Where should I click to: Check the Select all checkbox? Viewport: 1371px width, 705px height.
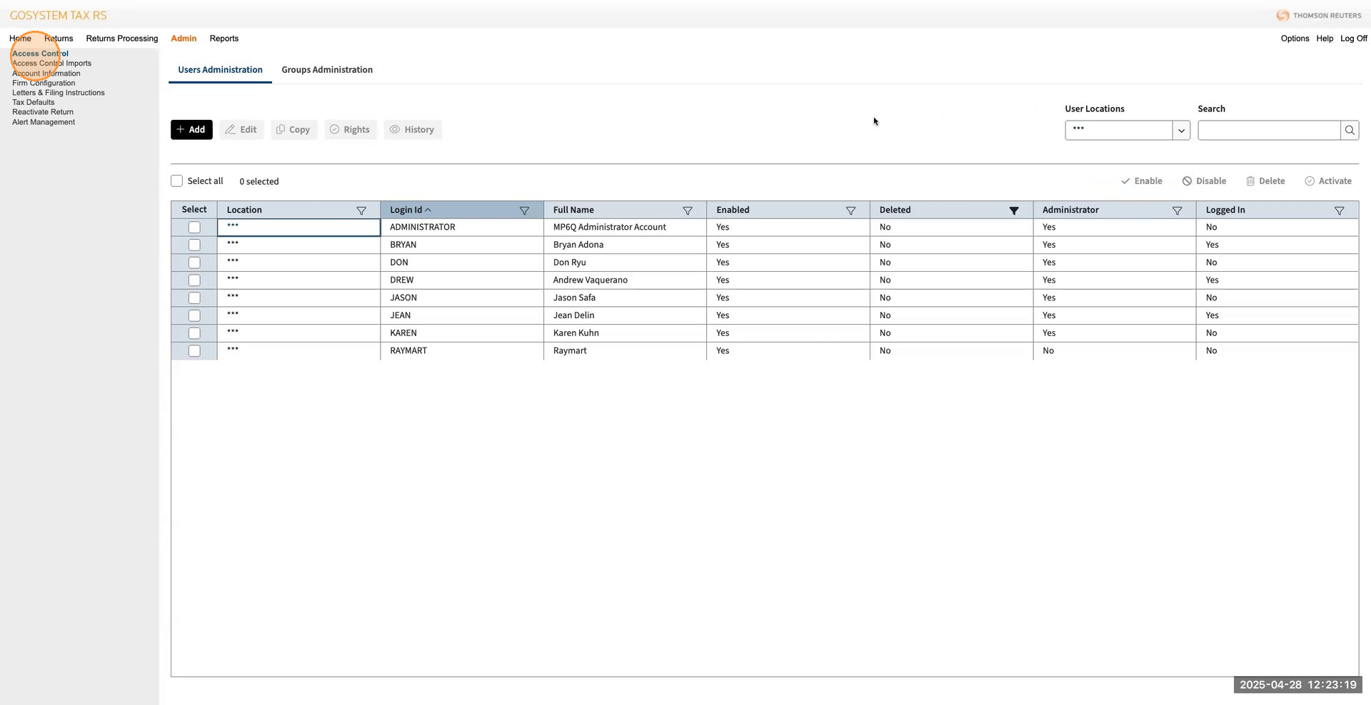tap(176, 181)
